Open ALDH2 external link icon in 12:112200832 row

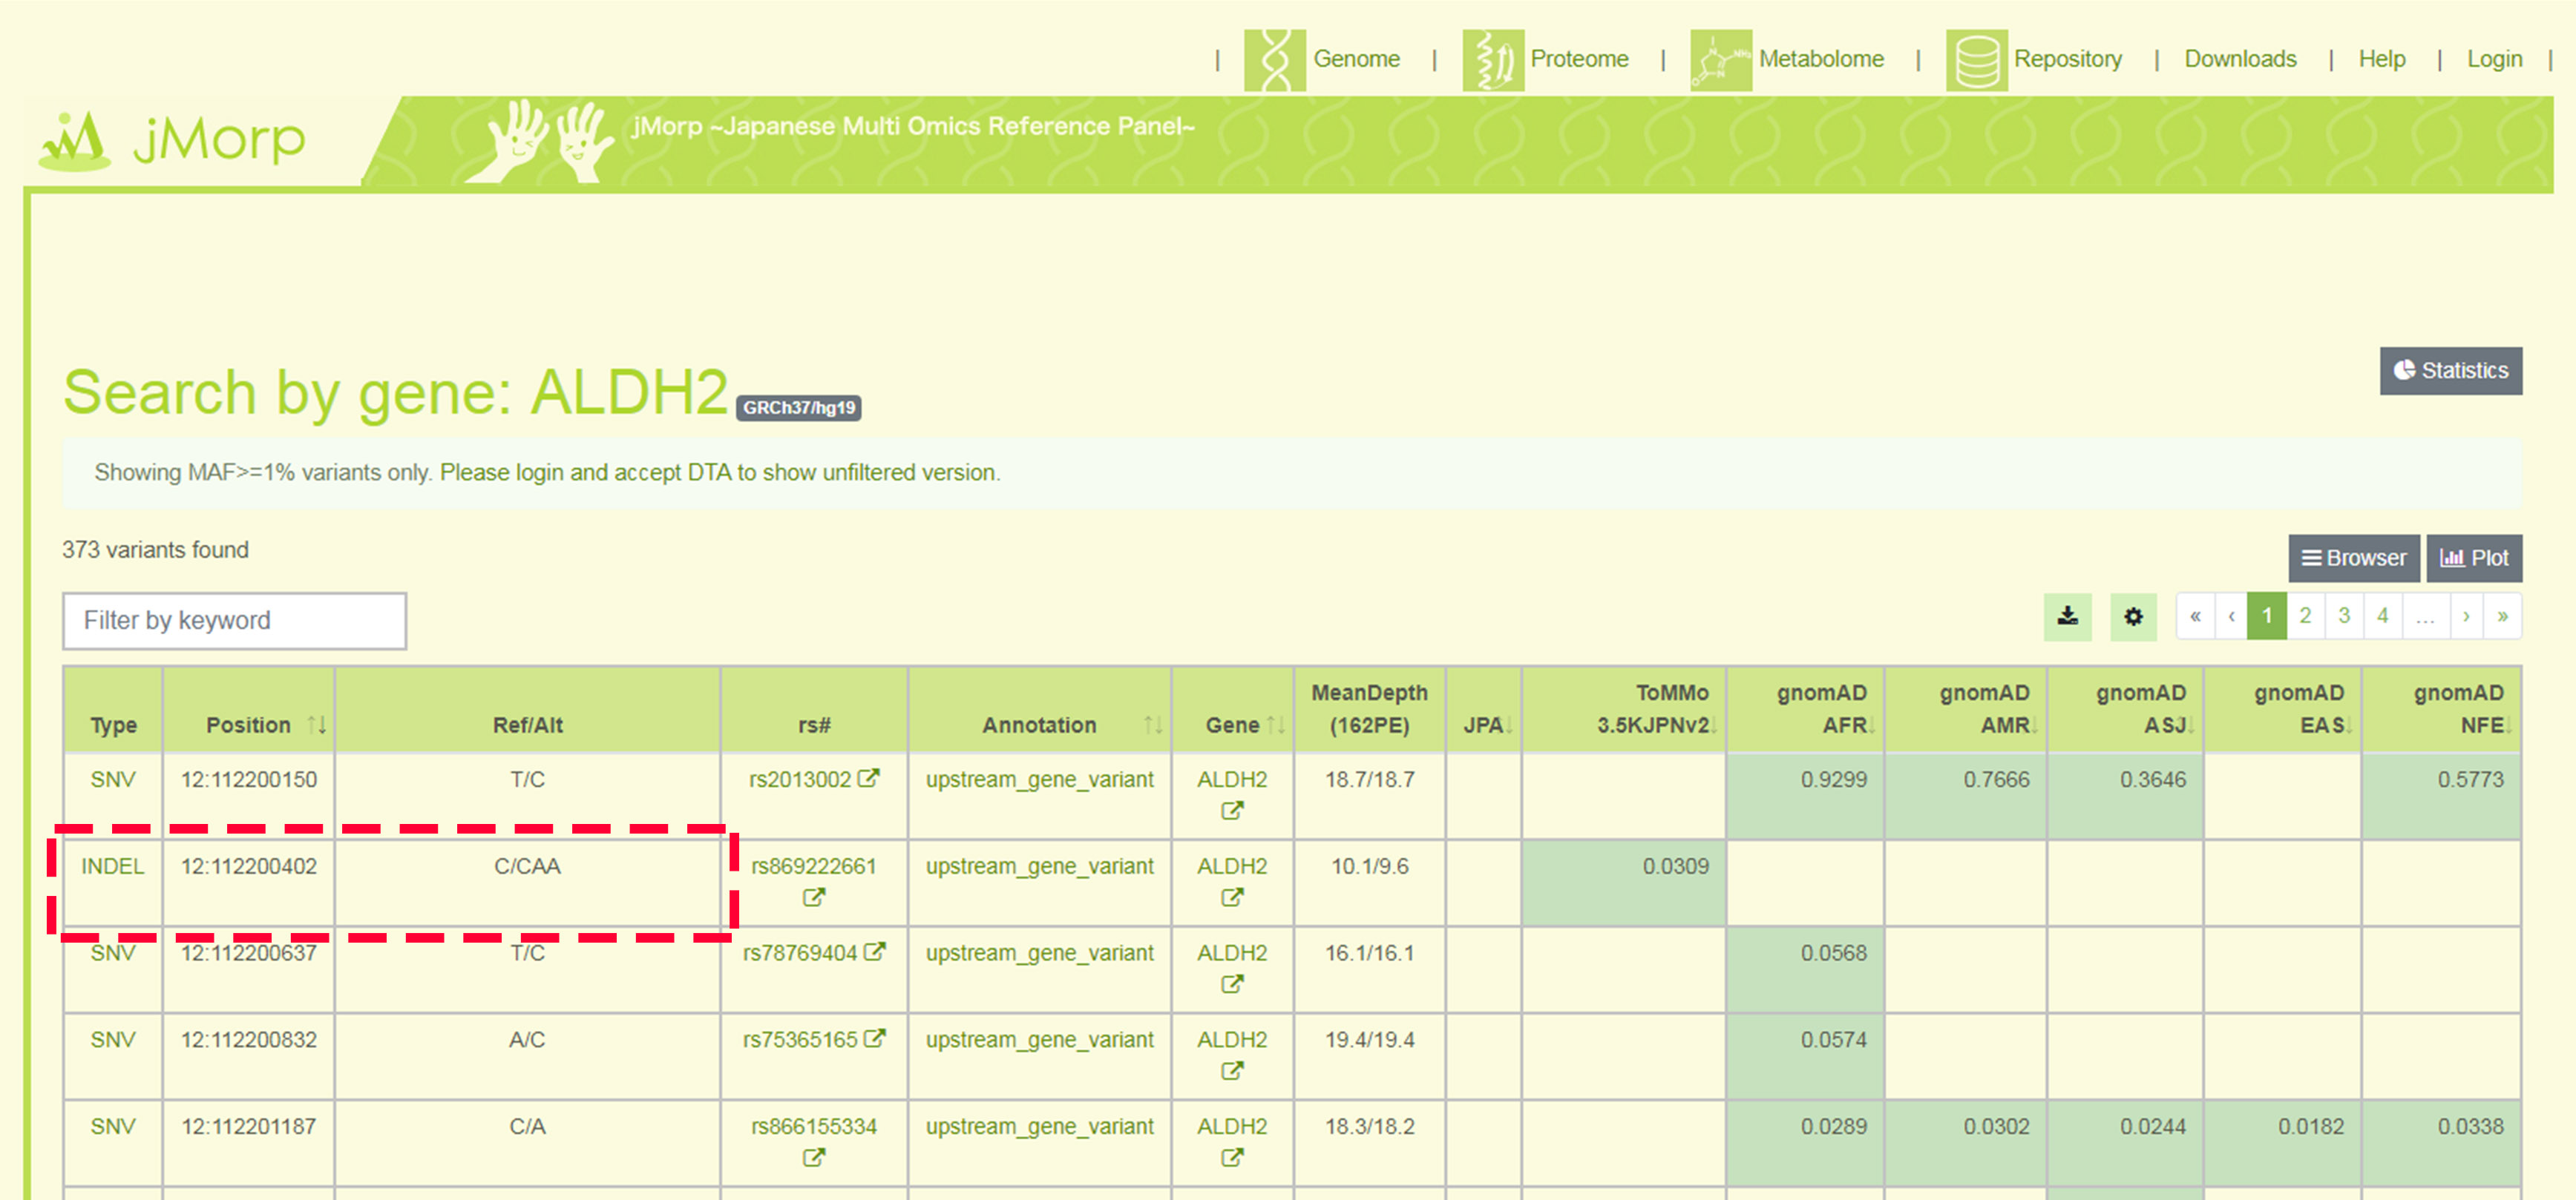[1232, 1071]
